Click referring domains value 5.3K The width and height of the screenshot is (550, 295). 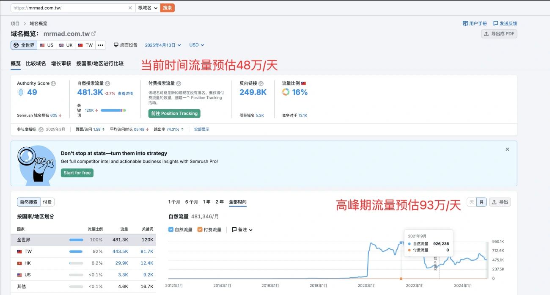(x=260, y=115)
